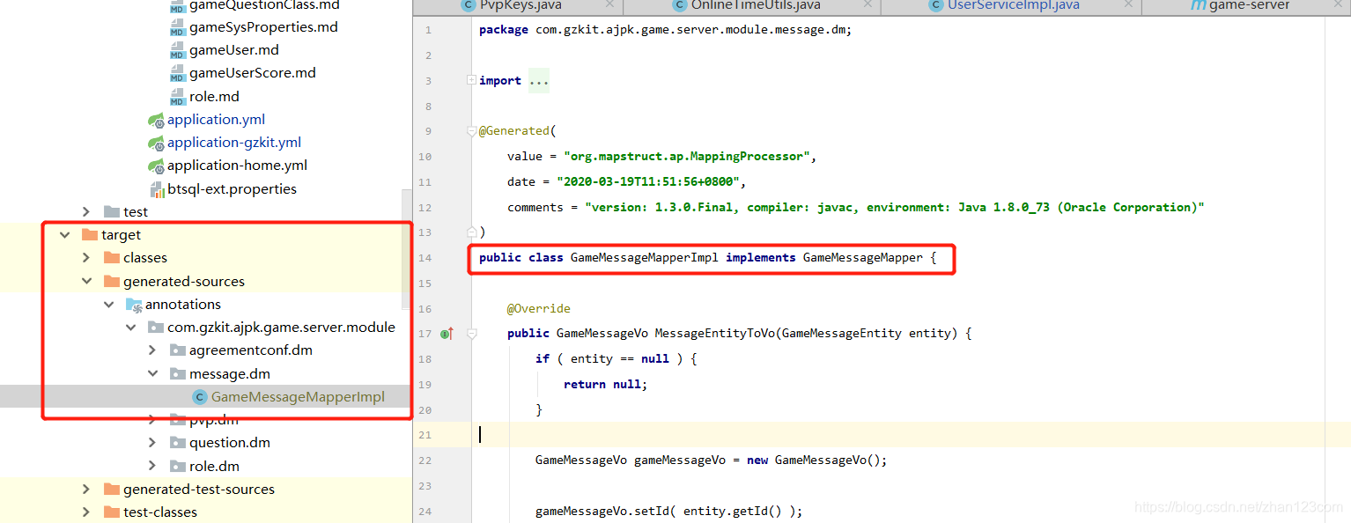Click the @Override annotation on line 16
The image size is (1351, 523).
[x=539, y=309]
